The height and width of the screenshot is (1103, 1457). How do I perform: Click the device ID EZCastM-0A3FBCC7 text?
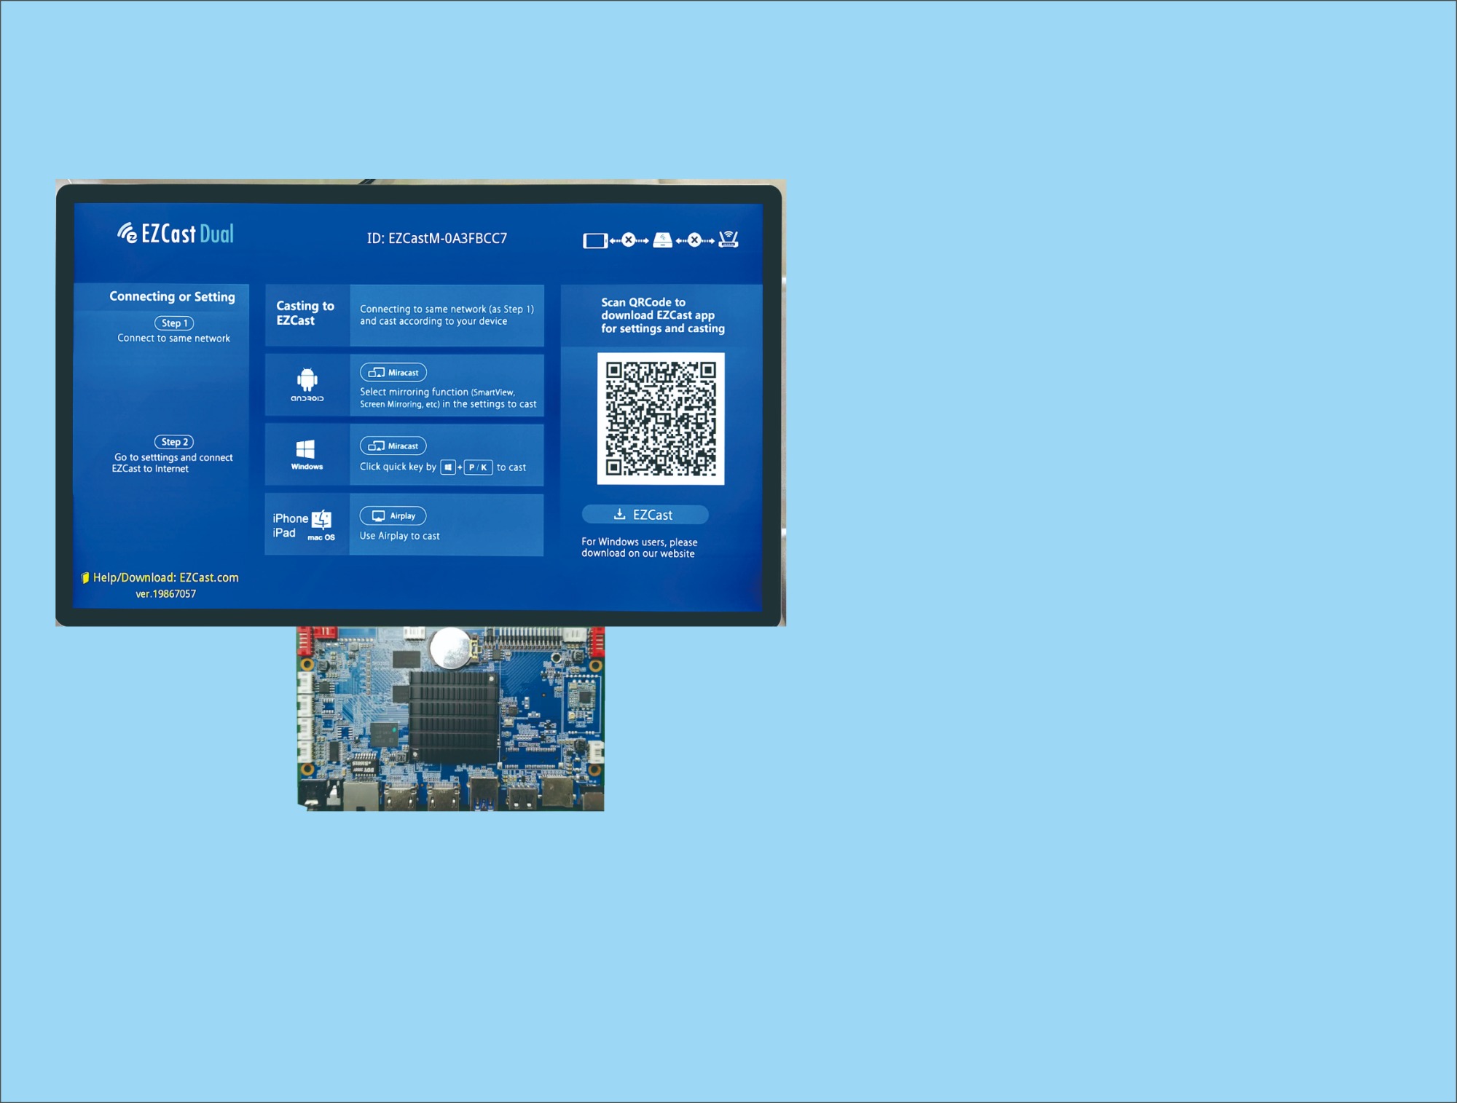click(x=437, y=238)
